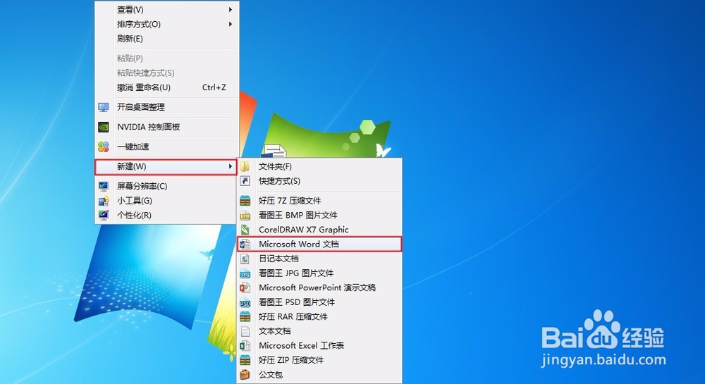
Task: Click the personalize icon beside 个性化
Action: coord(104,215)
